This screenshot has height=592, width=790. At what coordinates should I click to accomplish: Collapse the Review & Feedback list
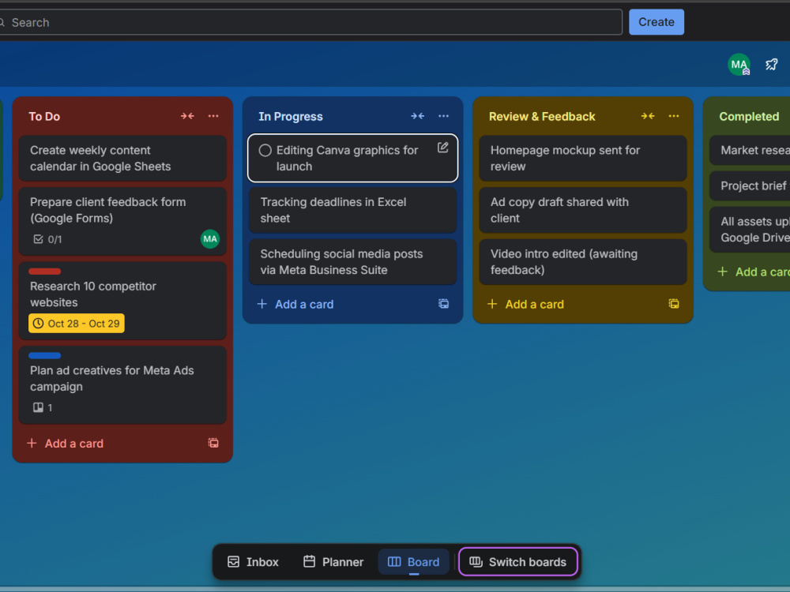coord(648,116)
